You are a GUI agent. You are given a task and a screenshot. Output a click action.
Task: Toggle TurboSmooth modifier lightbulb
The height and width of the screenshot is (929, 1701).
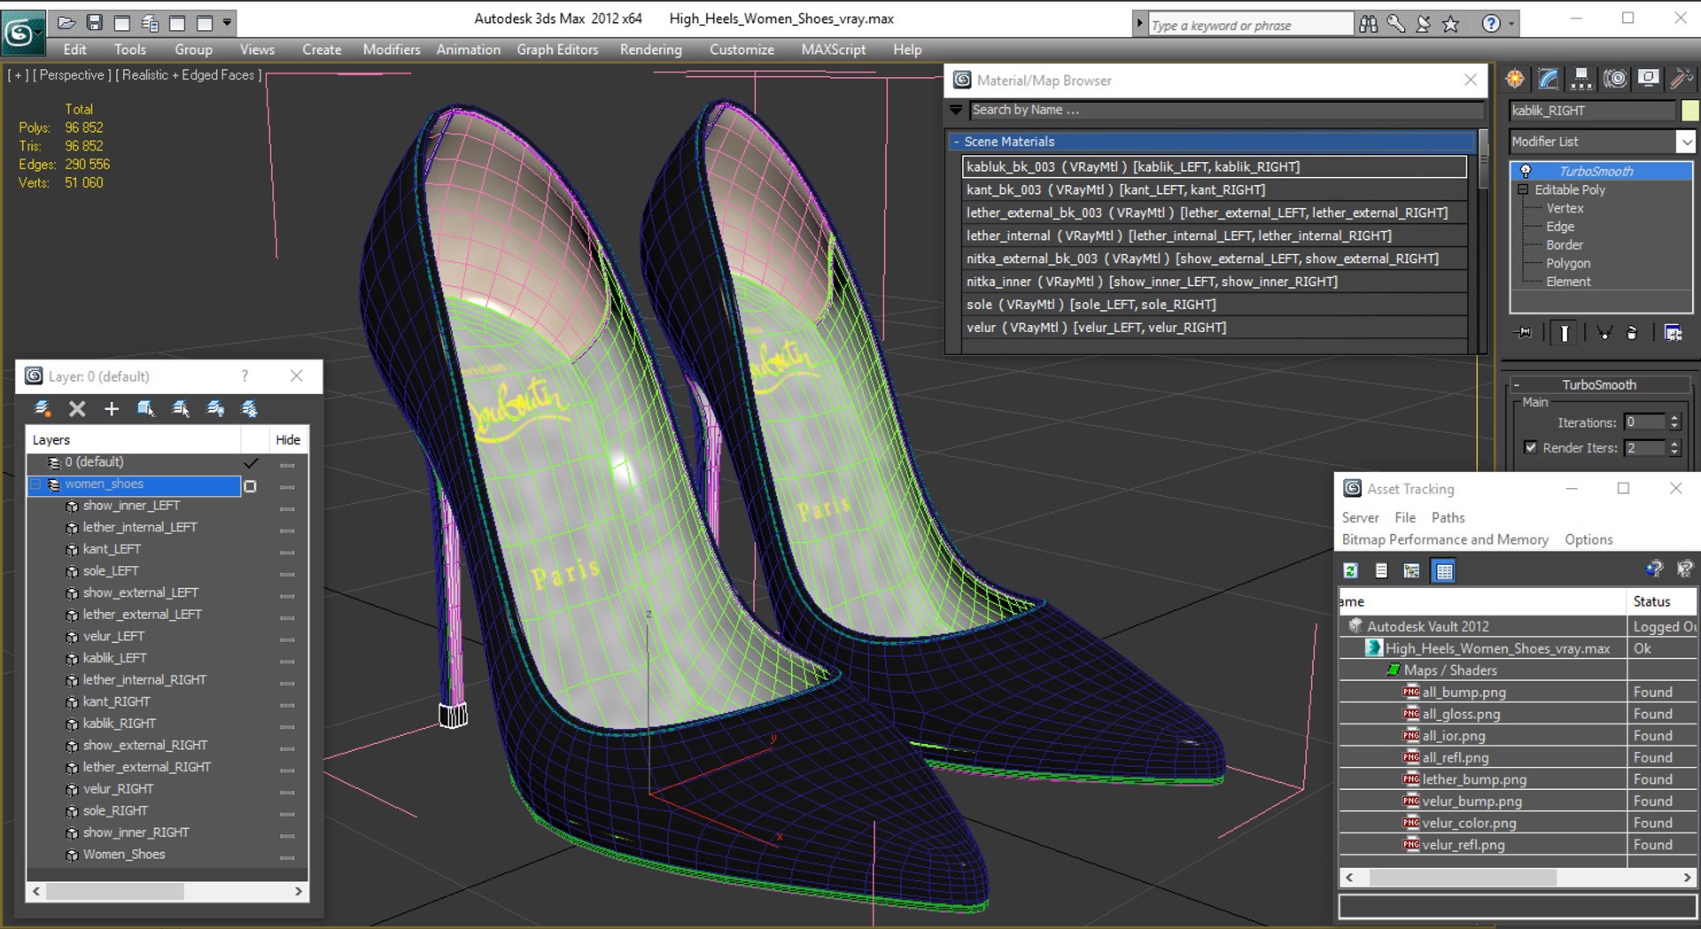[x=1526, y=171]
